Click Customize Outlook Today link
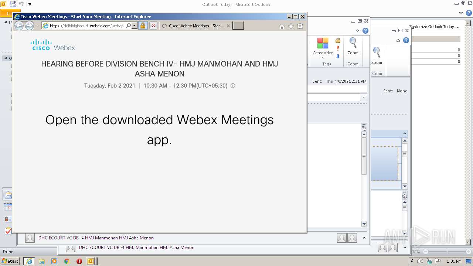Screen dimensions: 473x266 pyautogui.click(x=434, y=27)
